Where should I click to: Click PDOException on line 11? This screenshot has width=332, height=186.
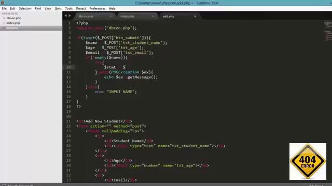125,72
